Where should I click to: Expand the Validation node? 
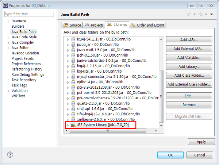coord(8,91)
